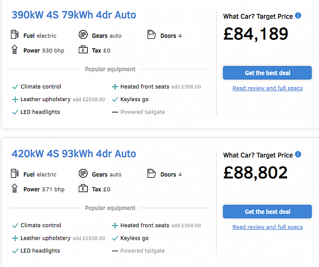Click the info icon beside the £84,189 Target Price
Viewport: 319px width, 267px height.
(298, 15)
